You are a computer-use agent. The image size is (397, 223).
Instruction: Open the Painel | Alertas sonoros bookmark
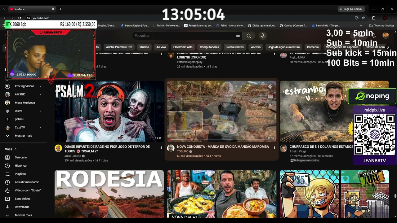click(x=230, y=26)
